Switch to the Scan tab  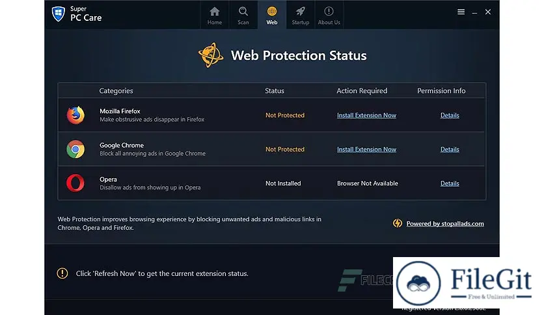tap(243, 15)
